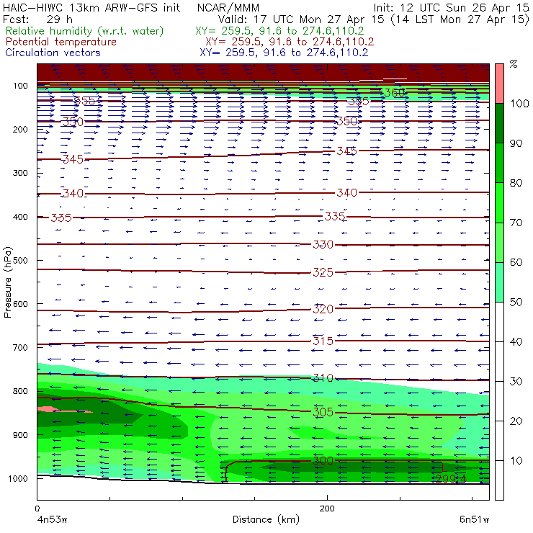
Task: Click the '20' colorbar tick label
Action: pyautogui.click(x=516, y=421)
